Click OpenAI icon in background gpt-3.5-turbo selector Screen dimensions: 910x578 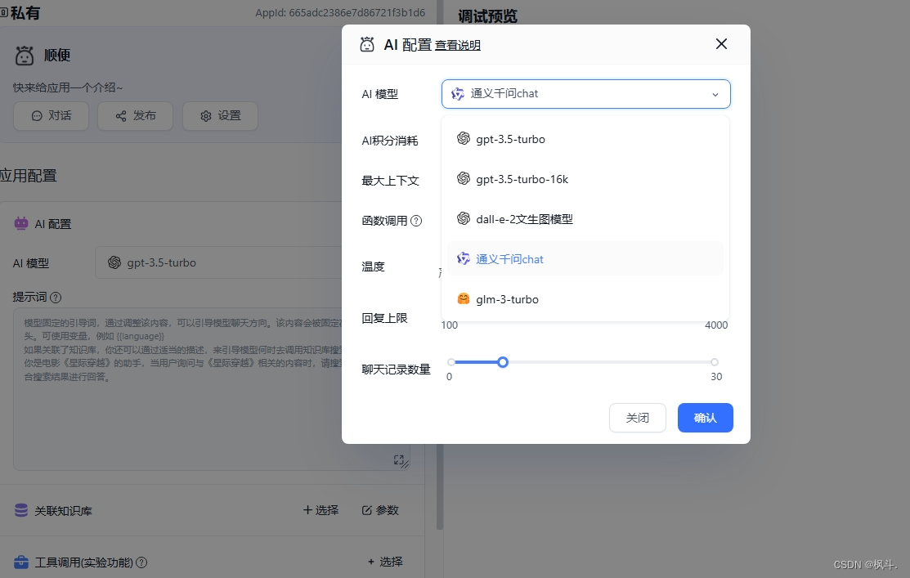pos(114,262)
